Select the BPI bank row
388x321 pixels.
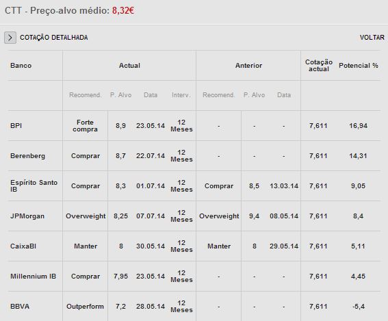point(194,126)
